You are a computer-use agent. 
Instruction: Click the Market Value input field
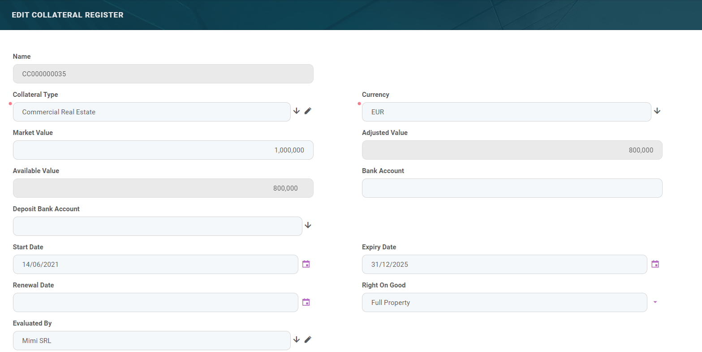(x=163, y=150)
